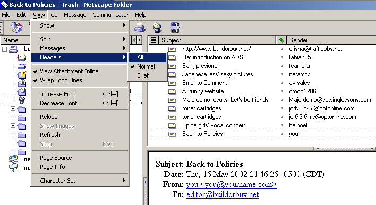This screenshot has height=205, width=376.
Task: Click the column scroll right arrow button
Action: [140, 40]
